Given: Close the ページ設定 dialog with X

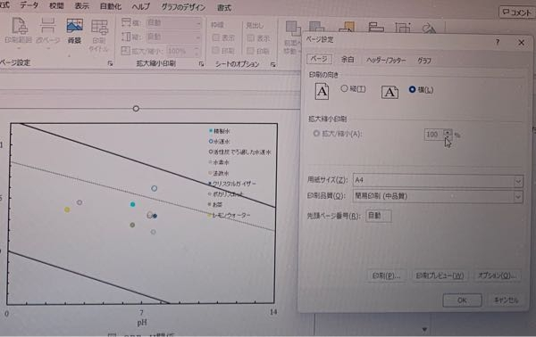Looking at the screenshot, I should [x=521, y=43].
